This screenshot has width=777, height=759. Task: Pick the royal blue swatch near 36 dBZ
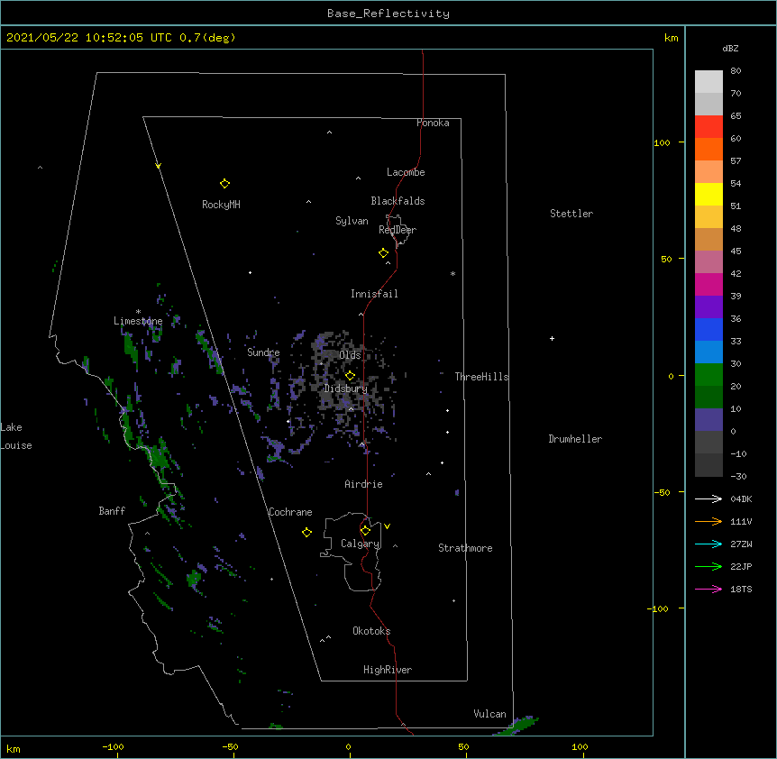tap(708, 329)
